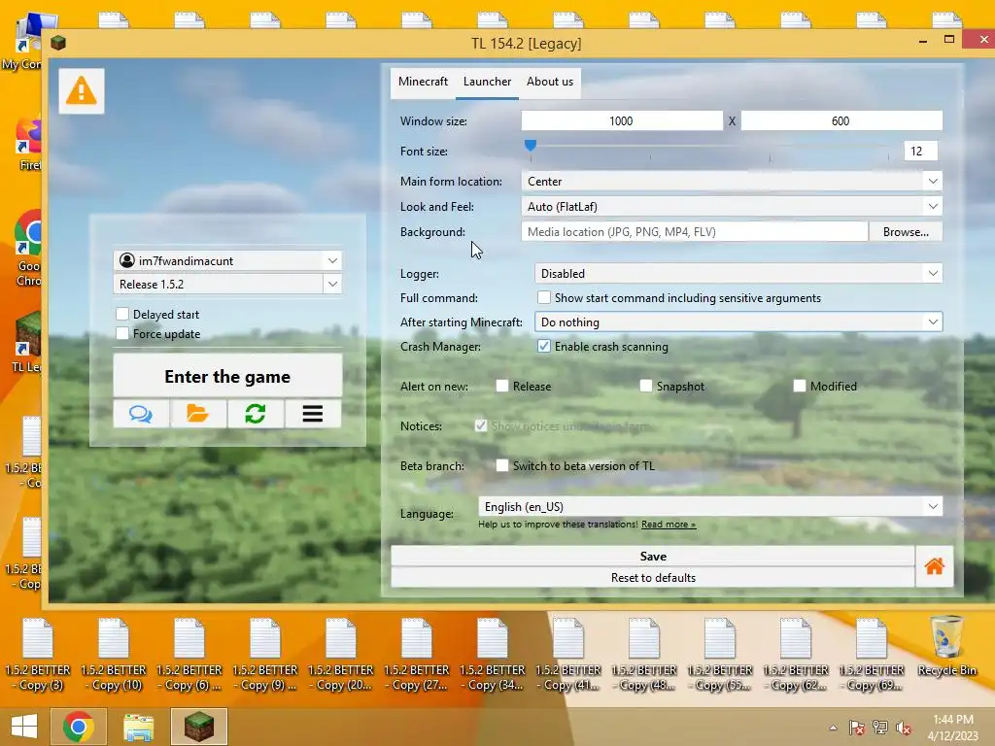Switch to the Minecraft tab
995x746 pixels.
point(424,82)
